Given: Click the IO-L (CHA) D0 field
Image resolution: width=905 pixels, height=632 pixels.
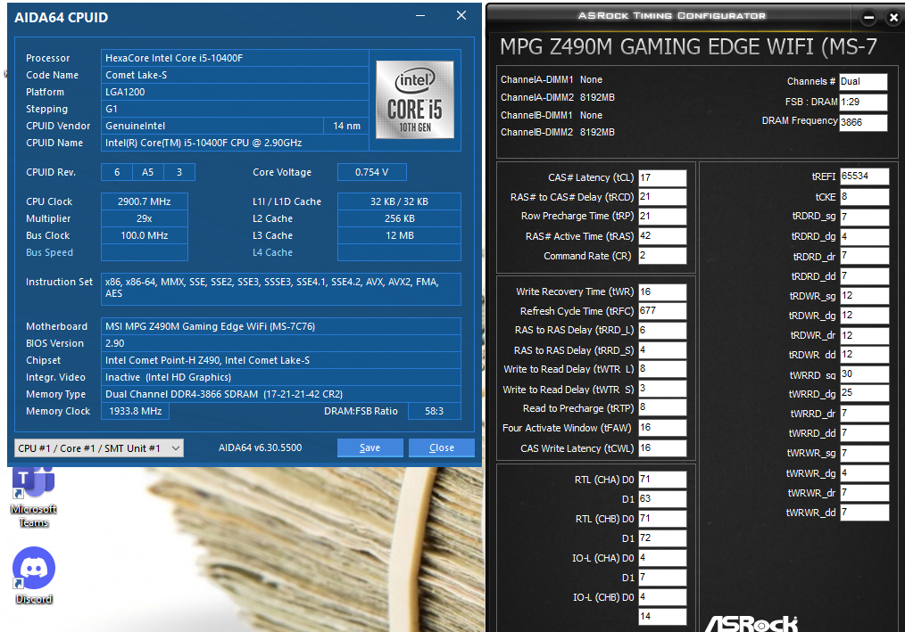Looking at the screenshot, I should click(662, 558).
